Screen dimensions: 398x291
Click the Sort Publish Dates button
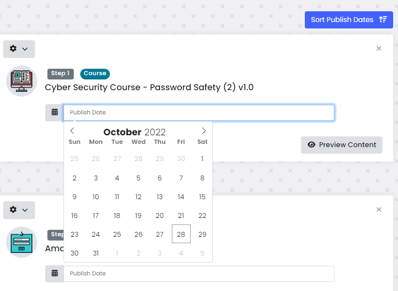click(x=349, y=20)
